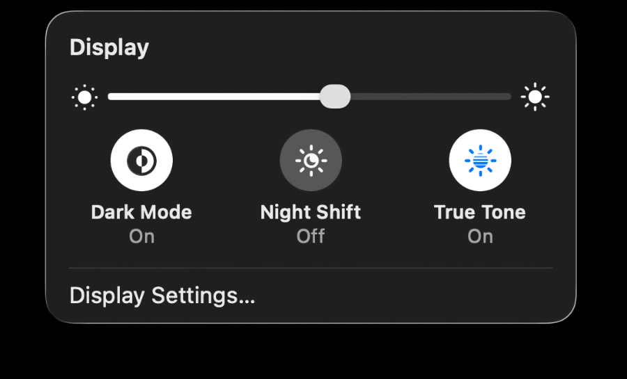Click the "On" status under True Tone

480,236
